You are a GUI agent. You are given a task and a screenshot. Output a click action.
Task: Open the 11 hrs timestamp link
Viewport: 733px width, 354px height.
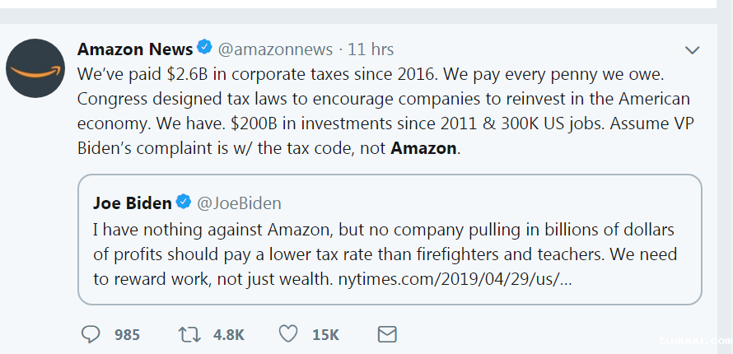tap(371, 49)
